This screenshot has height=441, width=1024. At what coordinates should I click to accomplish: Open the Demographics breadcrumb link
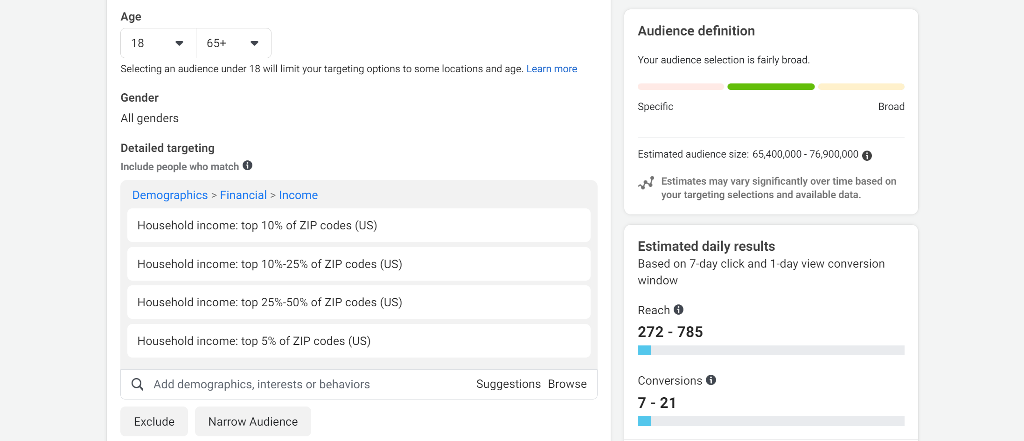pyautogui.click(x=170, y=195)
